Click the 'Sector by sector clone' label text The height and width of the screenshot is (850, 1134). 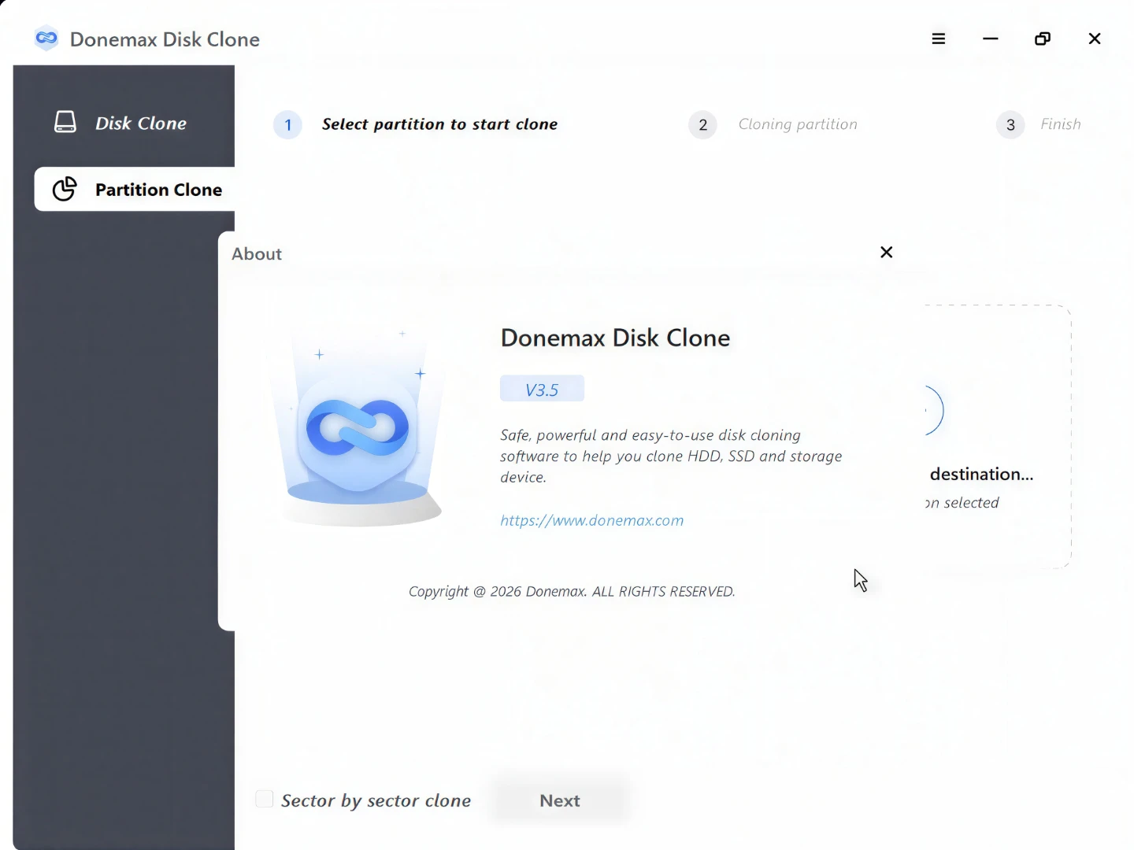pyautogui.click(x=376, y=800)
